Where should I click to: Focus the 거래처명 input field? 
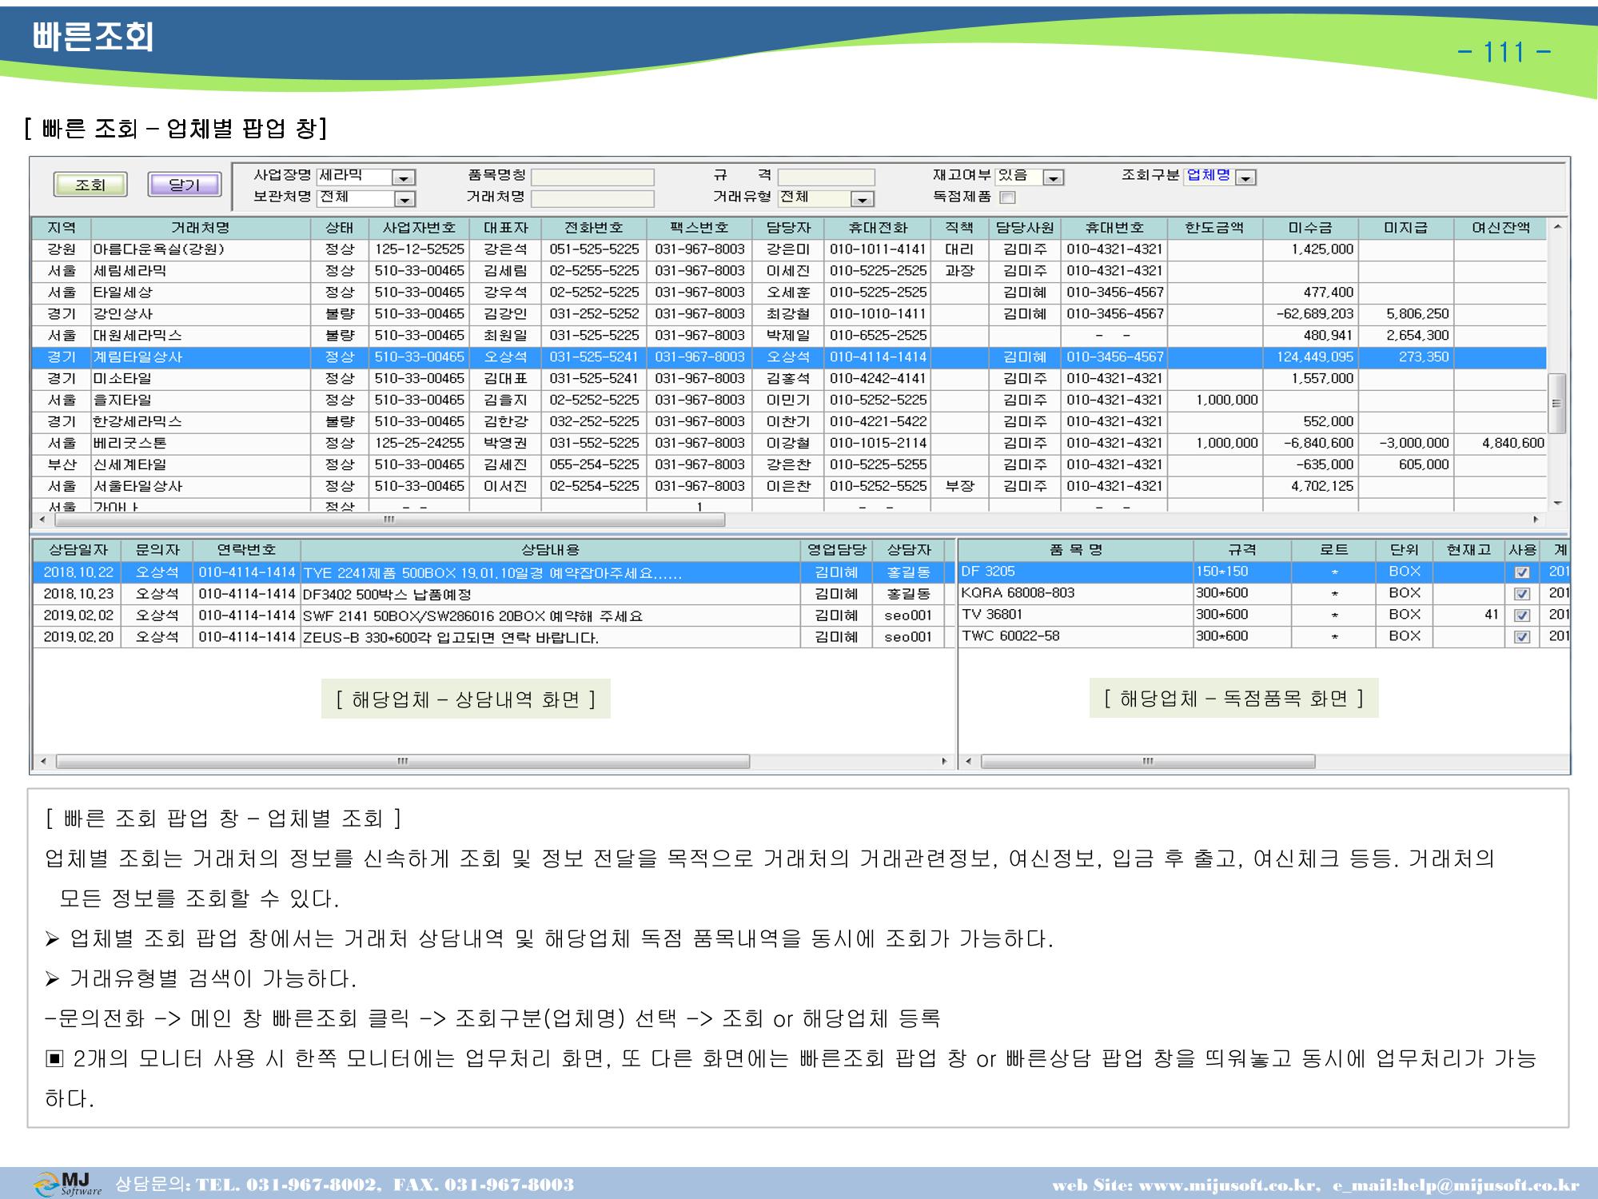(592, 198)
